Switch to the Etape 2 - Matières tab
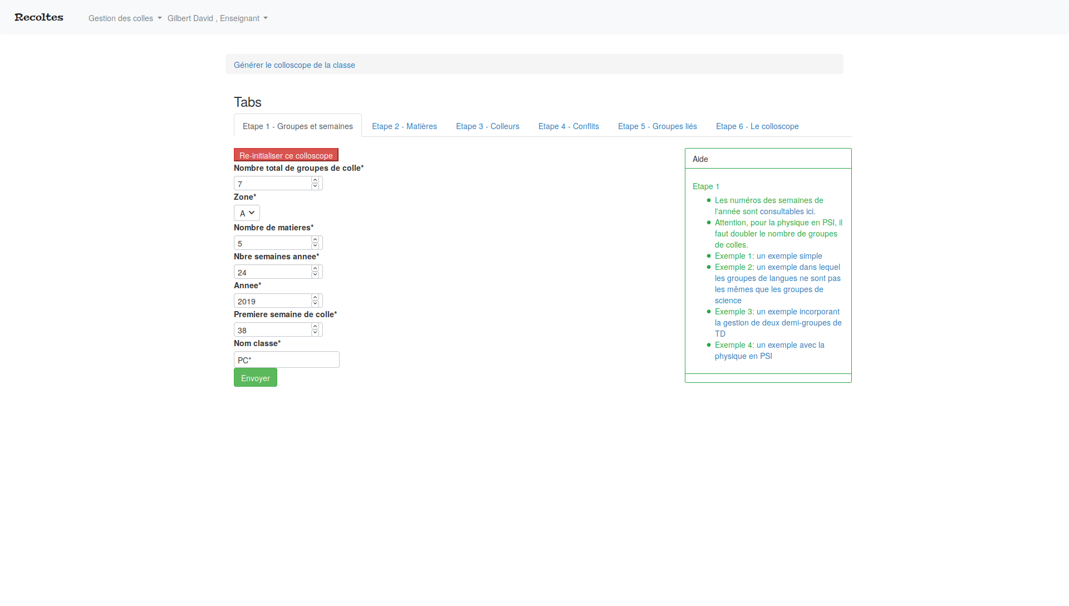The height and width of the screenshot is (606, 1069). tap(404, 126)
